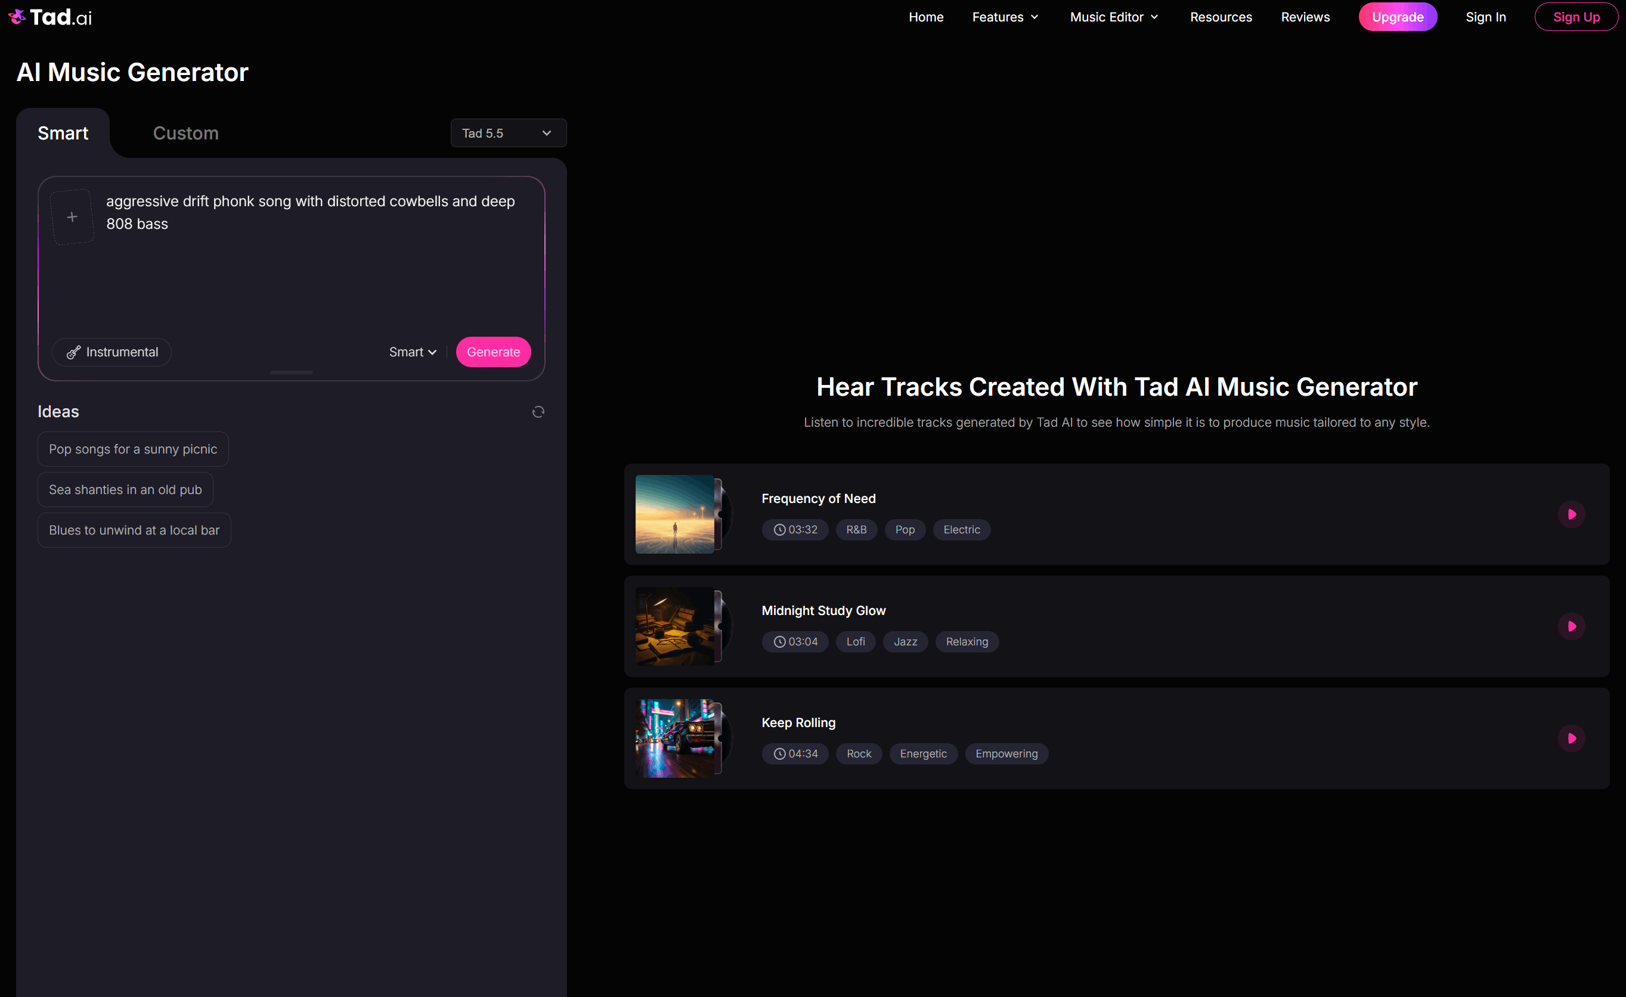
Task: Play the Keep Rolling track
Action: pyautogui.click(x=1571, y=738)
